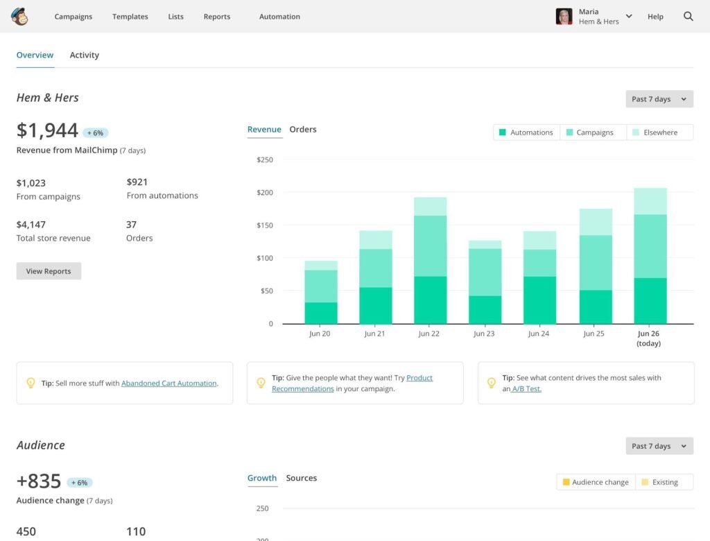710x541 pixels.
Task: Click the lightbulb icon on the Abandoned Cart tip
Action: pyautogui.click(x=29, y=382)
